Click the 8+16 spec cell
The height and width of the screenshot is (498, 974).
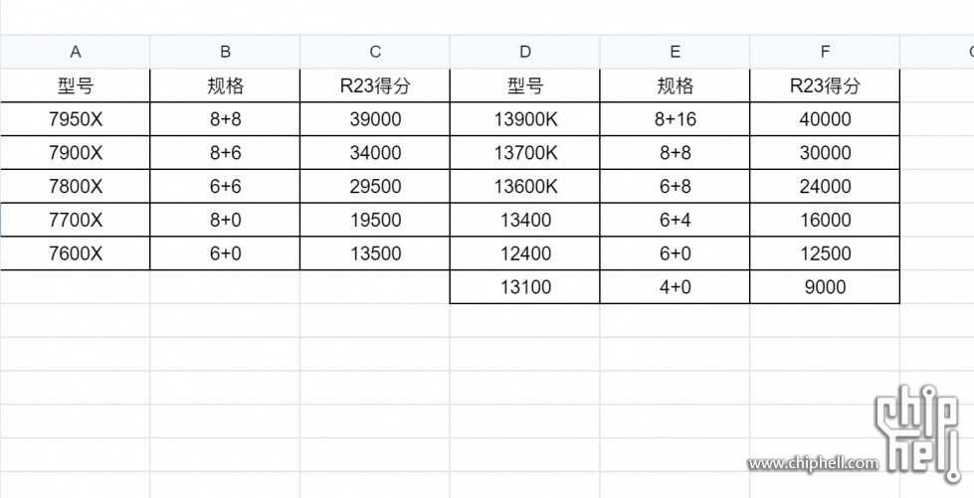tap(675, 119)
